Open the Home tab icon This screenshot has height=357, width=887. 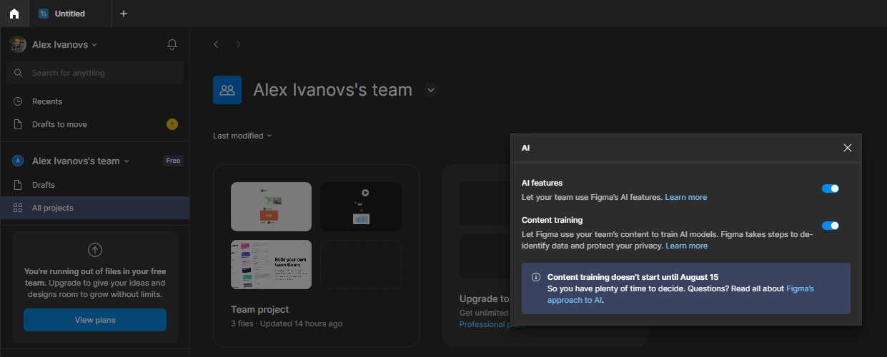tap(14, 14)
